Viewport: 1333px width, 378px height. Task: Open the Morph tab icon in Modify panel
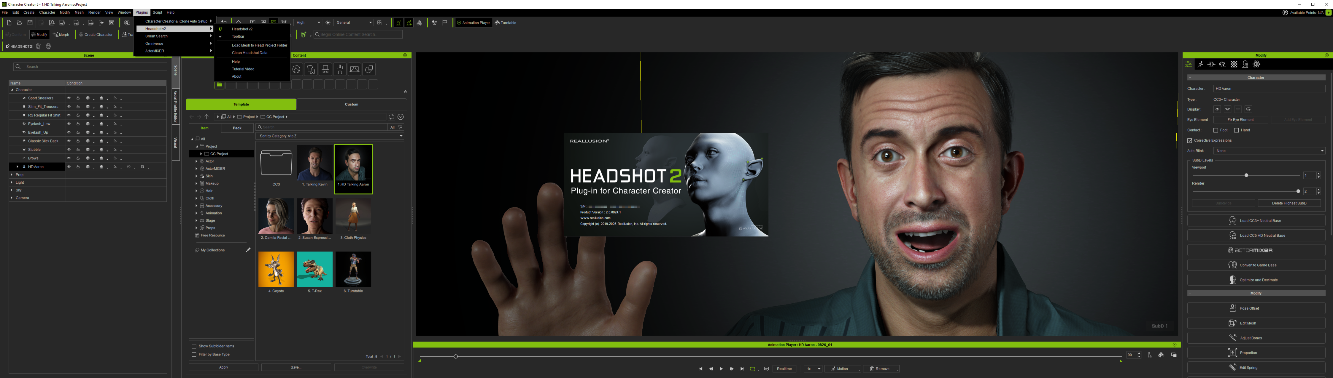coord(1211,65)
